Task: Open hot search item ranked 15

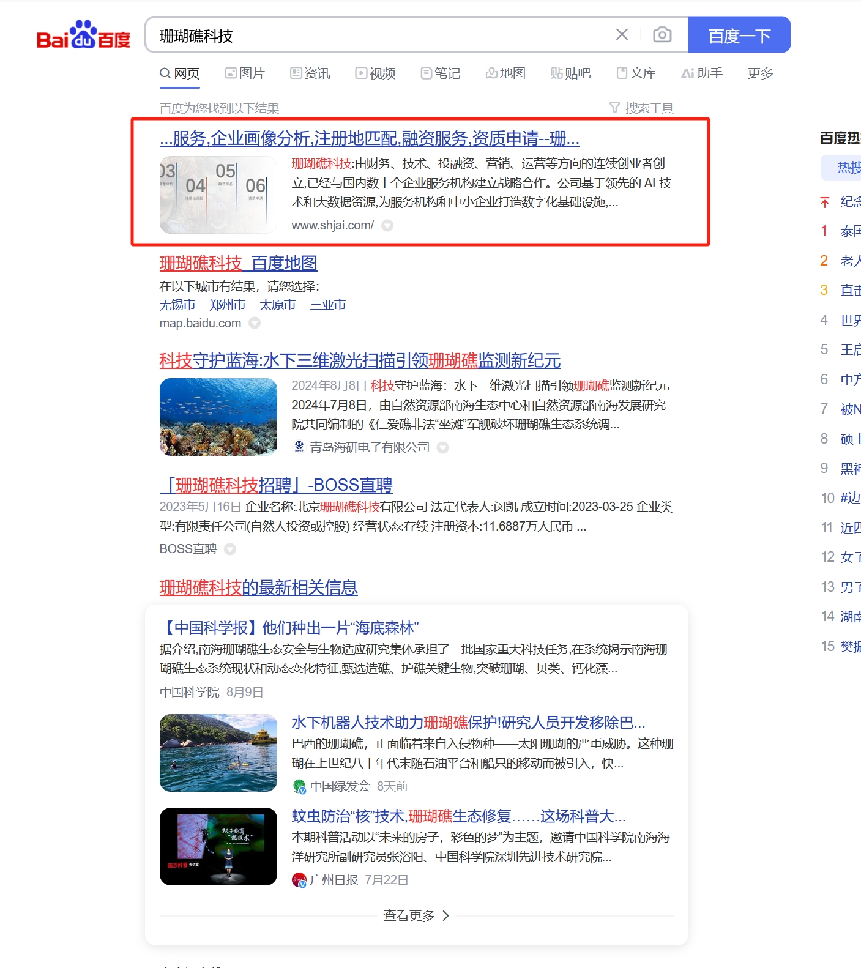Action: 850,646
